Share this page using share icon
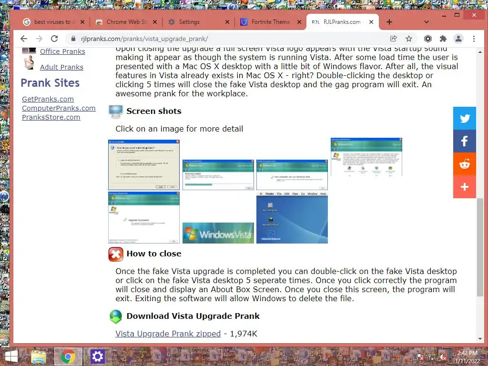The image size is (488, 366). click(393, 39)
